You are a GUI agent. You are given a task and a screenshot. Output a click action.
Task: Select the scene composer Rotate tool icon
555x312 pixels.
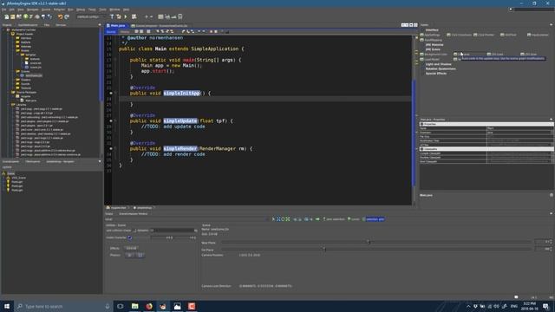tap(283, 219)
